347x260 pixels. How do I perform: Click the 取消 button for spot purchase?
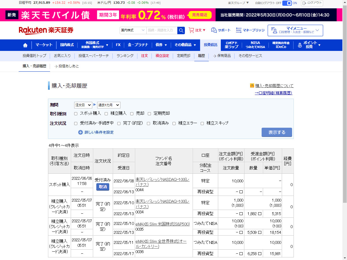tap(103, 187)
